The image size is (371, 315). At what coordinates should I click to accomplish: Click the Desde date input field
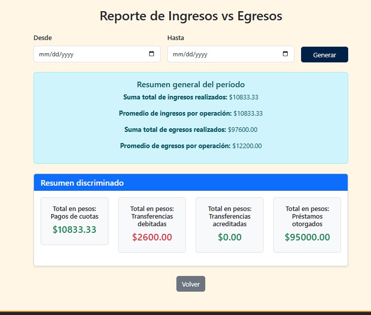(x=86, y=54)
